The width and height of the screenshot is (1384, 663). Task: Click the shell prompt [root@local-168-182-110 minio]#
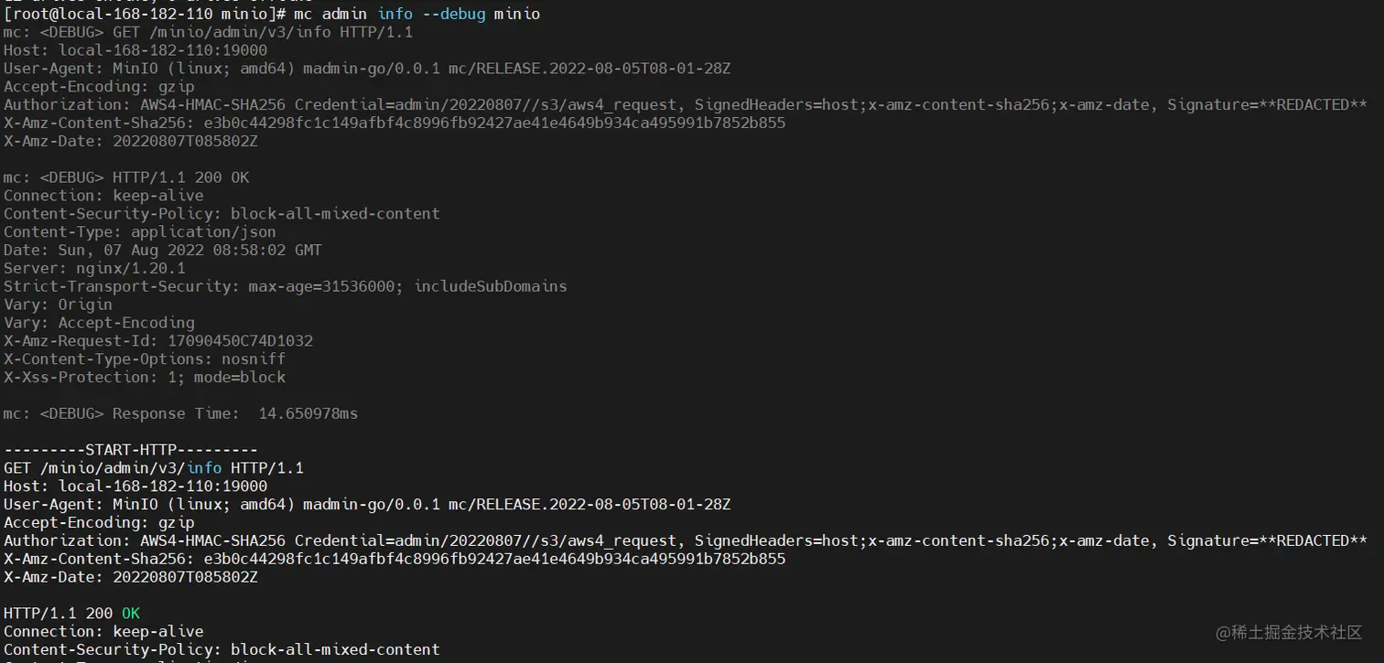click(x=144, y=14)
